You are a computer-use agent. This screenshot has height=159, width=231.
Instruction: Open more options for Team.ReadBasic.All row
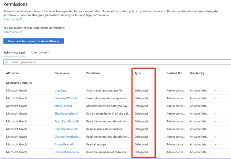(217, 121)
